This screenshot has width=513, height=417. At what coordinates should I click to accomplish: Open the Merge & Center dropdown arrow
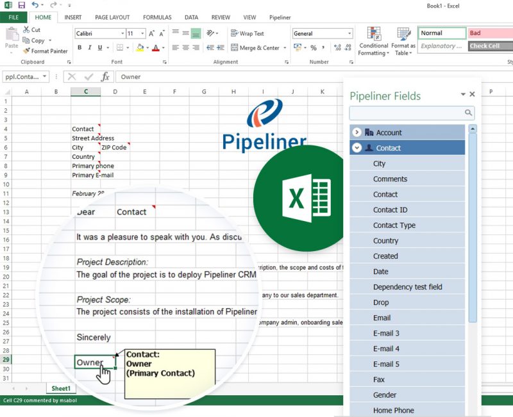click(285, 47)
